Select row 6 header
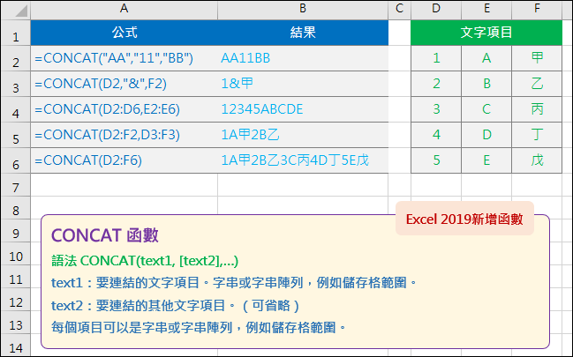The height and width of the screenshot is (357, 573). click(x=16, y=160)
